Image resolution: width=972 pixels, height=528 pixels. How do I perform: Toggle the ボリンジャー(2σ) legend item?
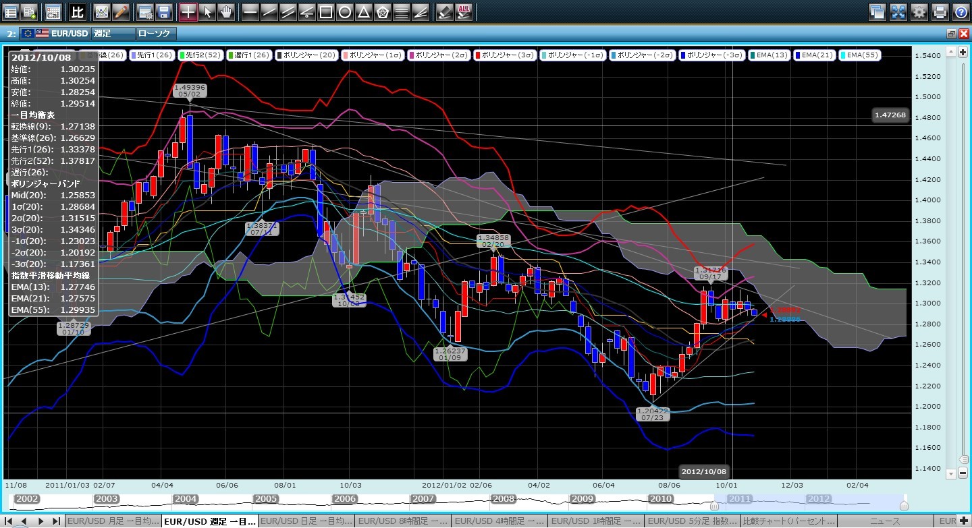(439, 55)
